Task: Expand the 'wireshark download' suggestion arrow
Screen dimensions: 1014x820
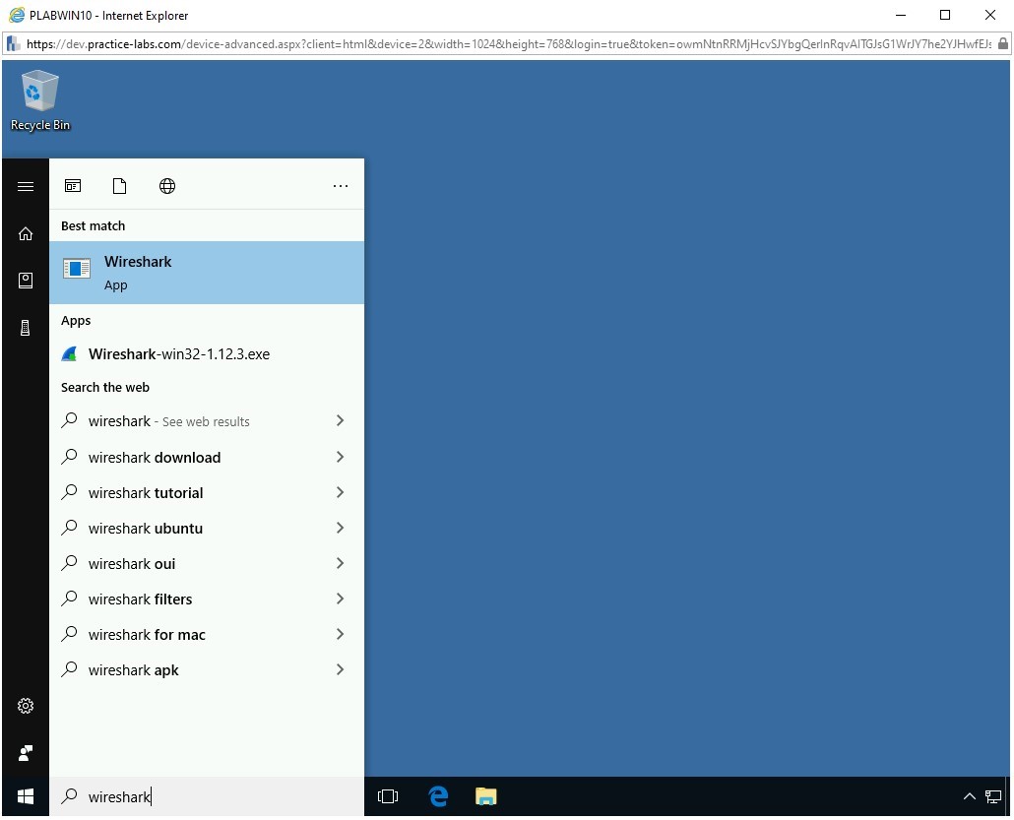Action: [x=340, y=457]
